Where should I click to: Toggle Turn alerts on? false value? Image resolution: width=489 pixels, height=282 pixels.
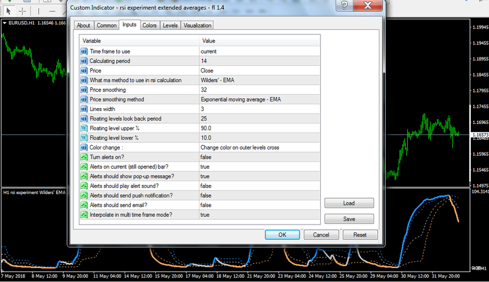tap(260, 157)
